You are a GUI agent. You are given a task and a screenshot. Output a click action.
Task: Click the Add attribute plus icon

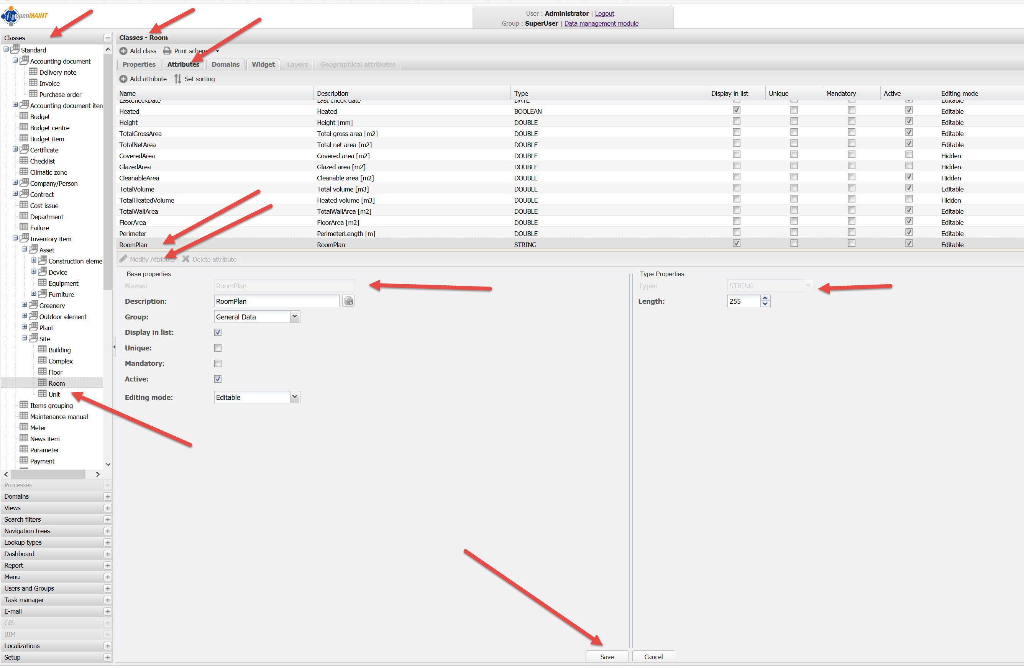[x=123, y=79]
